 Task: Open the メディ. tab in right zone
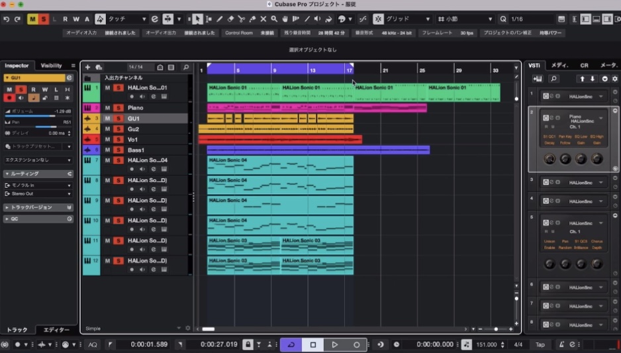point(559,66)
